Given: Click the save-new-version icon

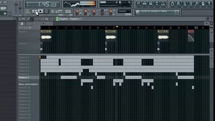Looking at the screenshot, I should (x=178, y=4).
